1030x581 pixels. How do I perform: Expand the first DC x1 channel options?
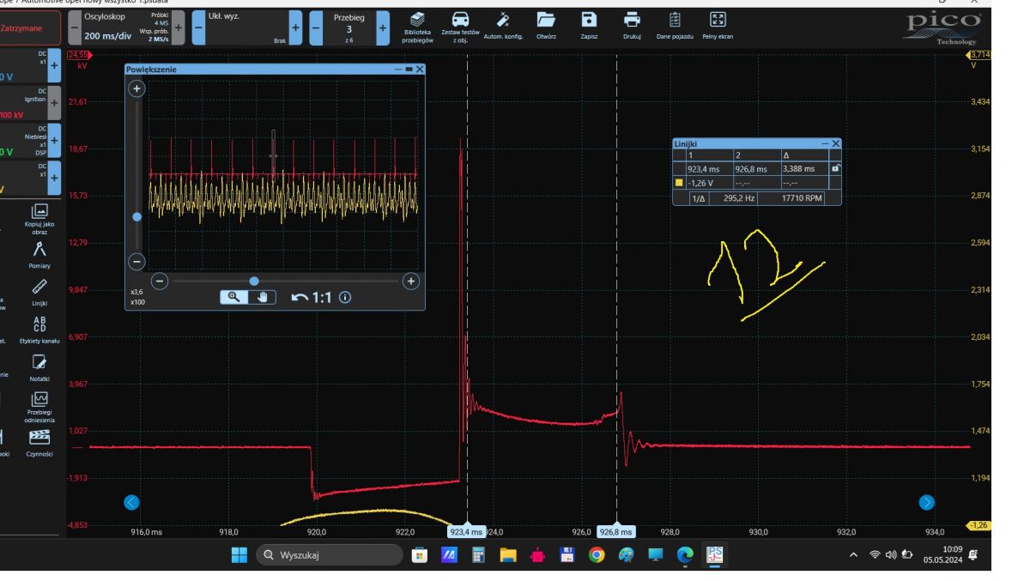[54, 65]
